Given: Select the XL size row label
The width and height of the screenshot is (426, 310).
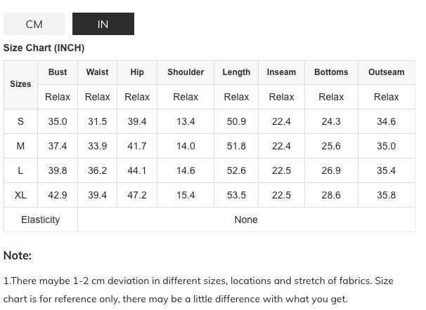Looking at the screenshot, I should tap(20, 195).
